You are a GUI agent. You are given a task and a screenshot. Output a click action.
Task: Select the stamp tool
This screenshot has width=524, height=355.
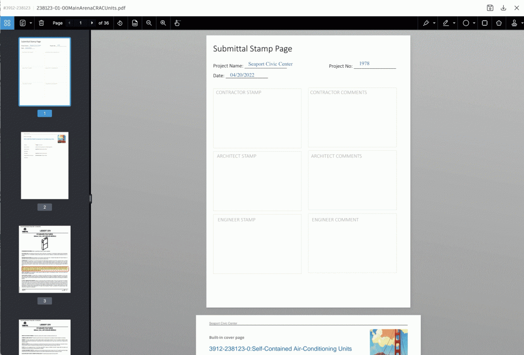pos(514,23)
